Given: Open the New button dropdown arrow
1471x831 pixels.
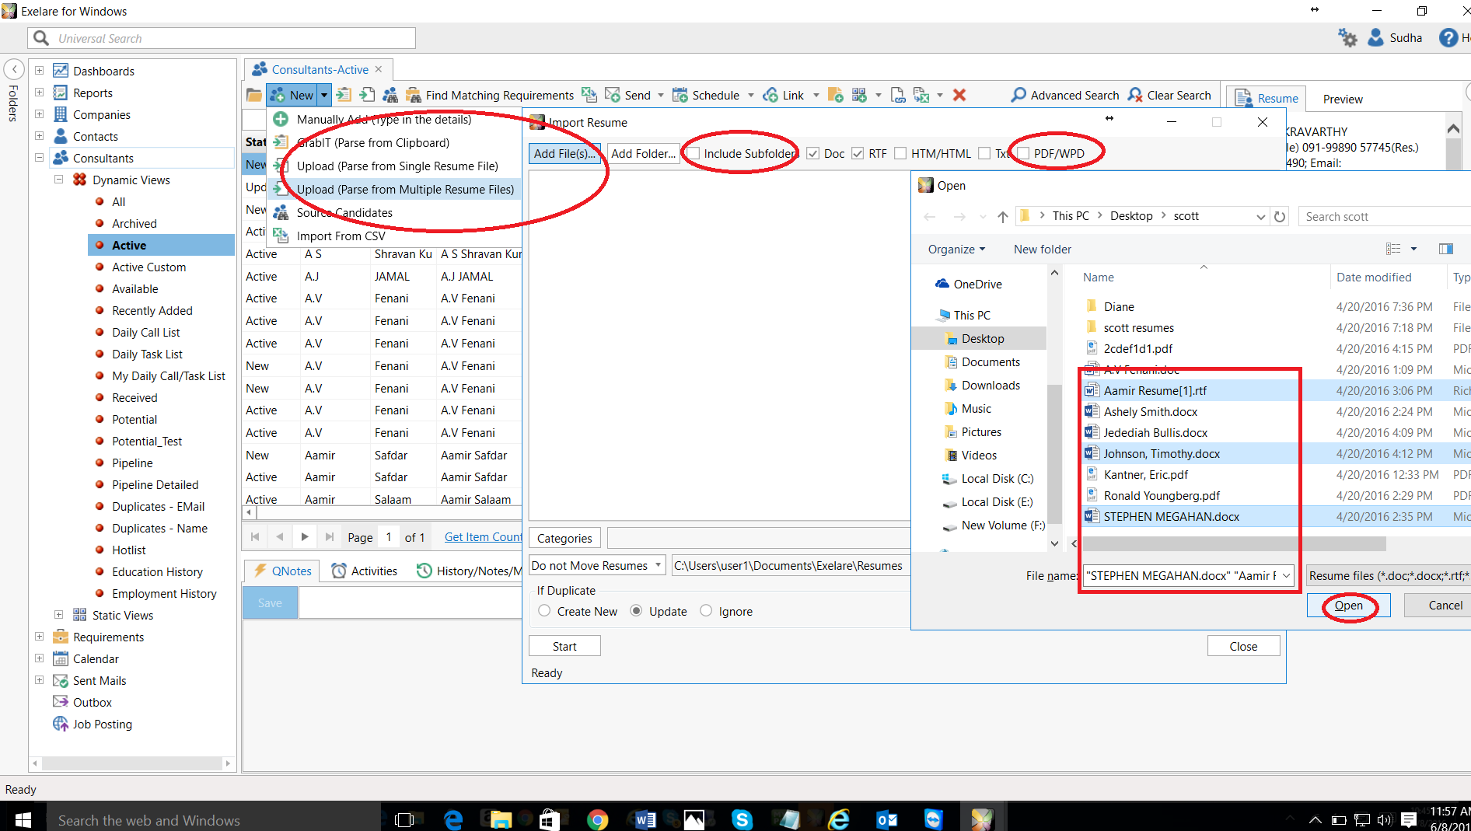Looking at the screenshot, I should click(x=324, y=95).
